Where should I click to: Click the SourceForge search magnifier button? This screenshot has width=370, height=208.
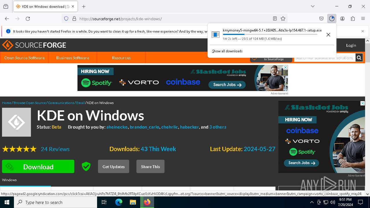[359, 58]
